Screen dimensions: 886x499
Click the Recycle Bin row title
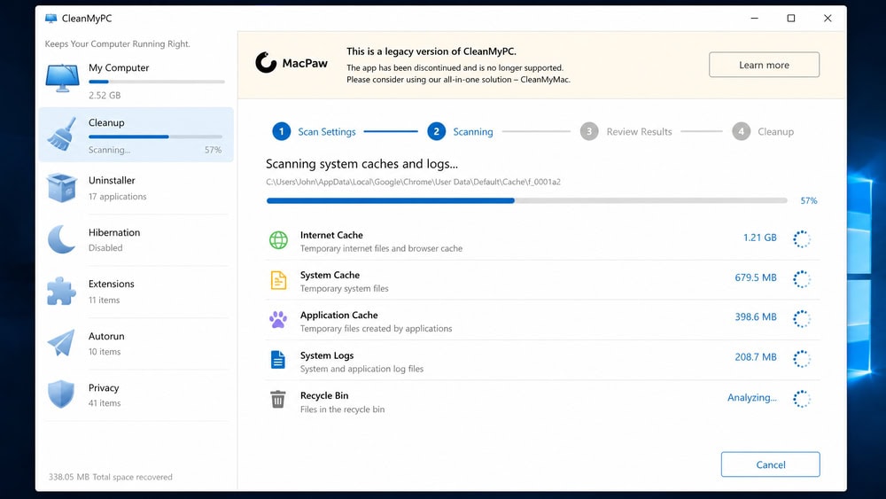pyautogui.click(x=324, y=395)
